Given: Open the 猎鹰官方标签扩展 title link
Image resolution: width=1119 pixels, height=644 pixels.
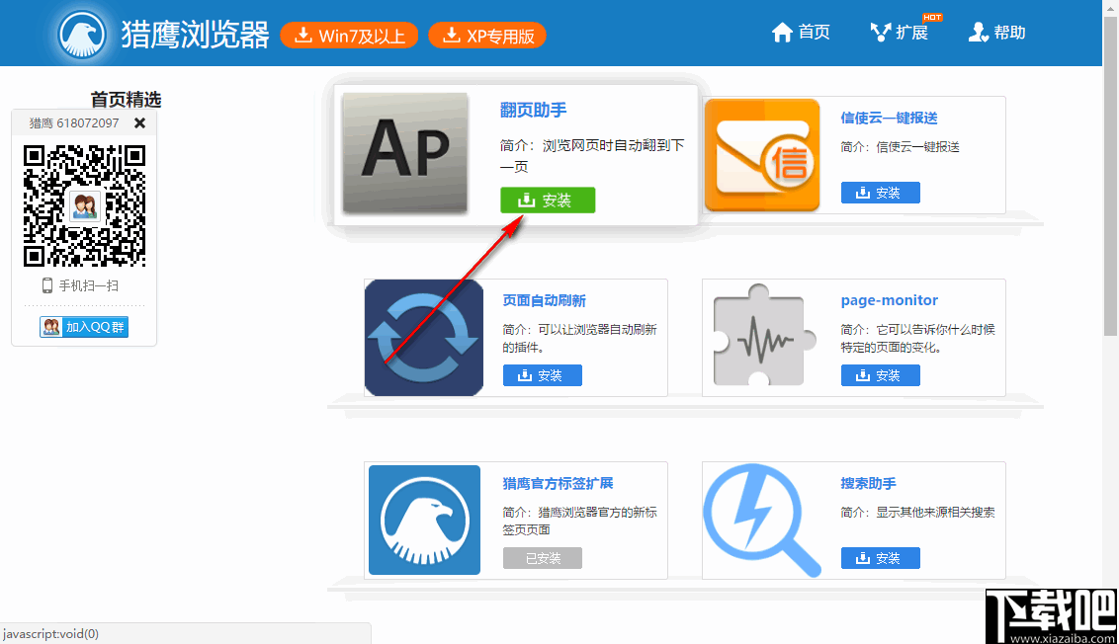Looking at the screenshot, I should tap(559, 483).
